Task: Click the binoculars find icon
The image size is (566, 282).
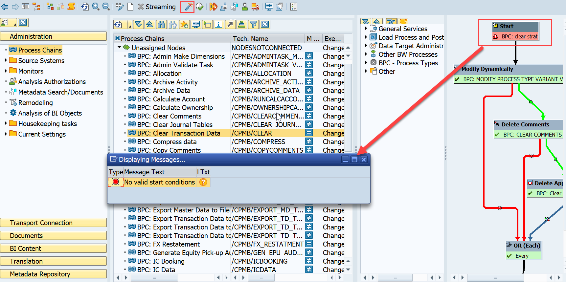Action: 161,24
